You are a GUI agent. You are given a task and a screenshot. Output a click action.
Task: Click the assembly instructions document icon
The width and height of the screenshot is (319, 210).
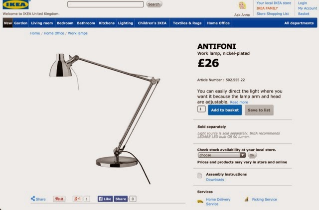pos(200,176)
